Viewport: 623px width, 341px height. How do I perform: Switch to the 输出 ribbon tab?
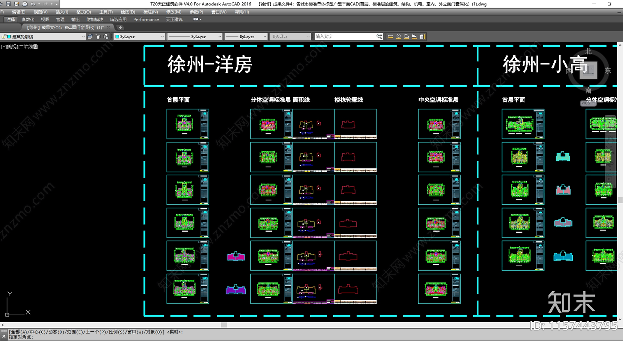76,19
